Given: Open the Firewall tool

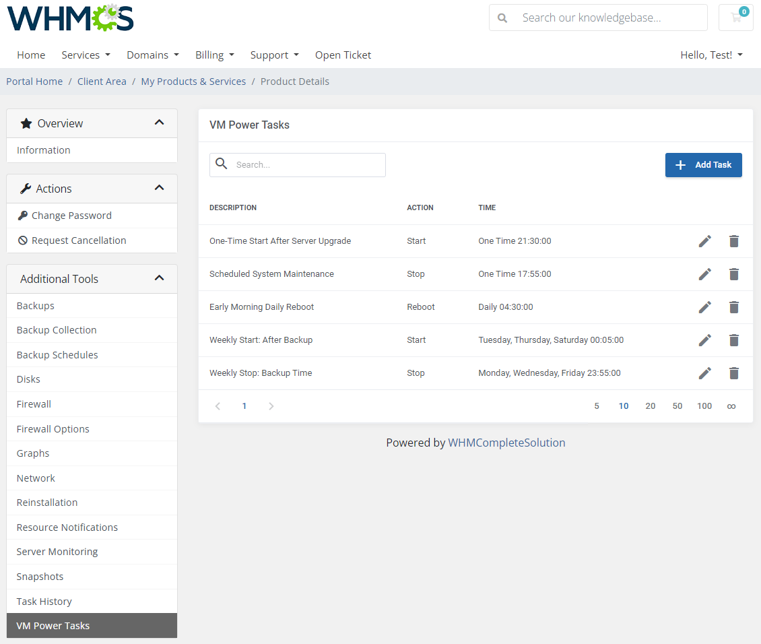Looking at the screenshot, I should point(92,404).
